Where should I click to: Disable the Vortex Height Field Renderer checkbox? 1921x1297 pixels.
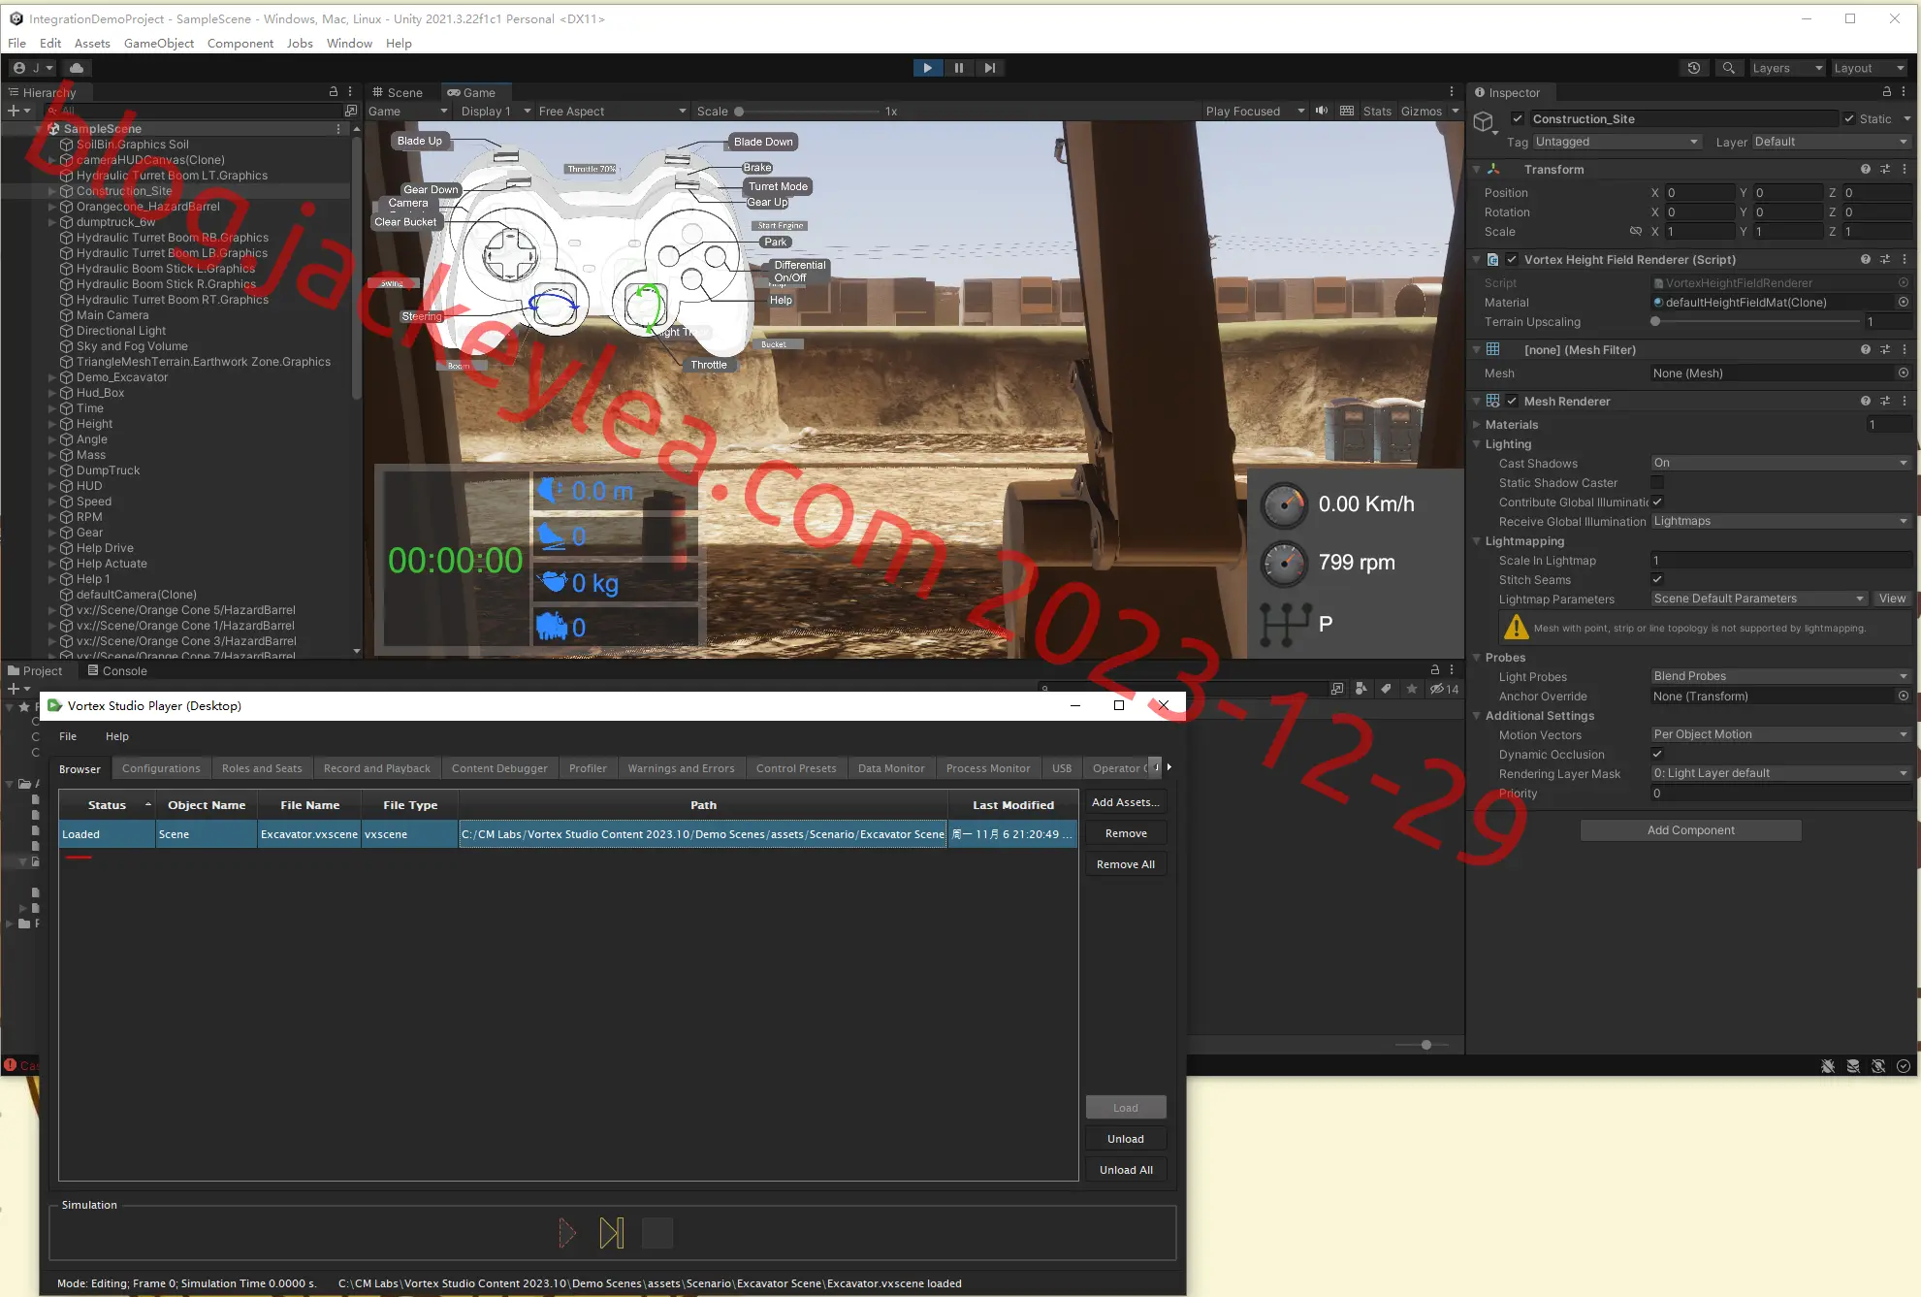pyautogui.click(x=1511, y=259)
